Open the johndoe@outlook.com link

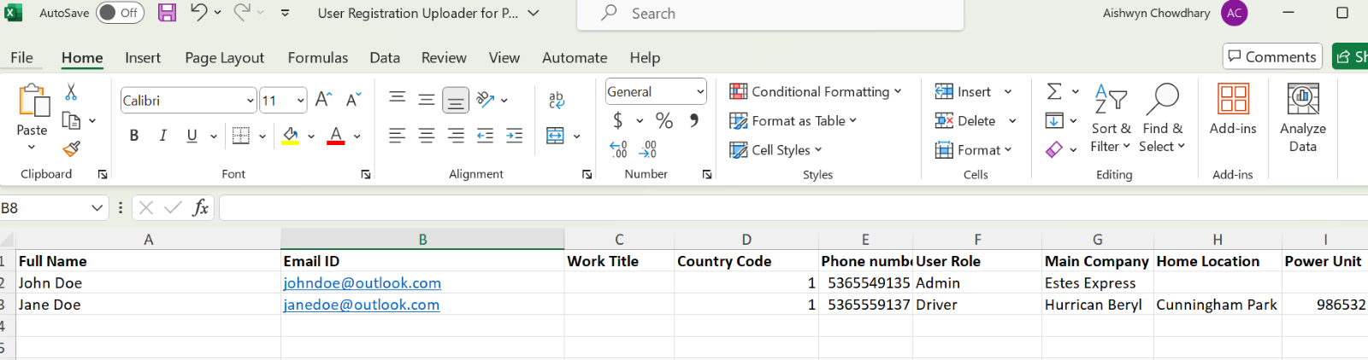[362, 282]
